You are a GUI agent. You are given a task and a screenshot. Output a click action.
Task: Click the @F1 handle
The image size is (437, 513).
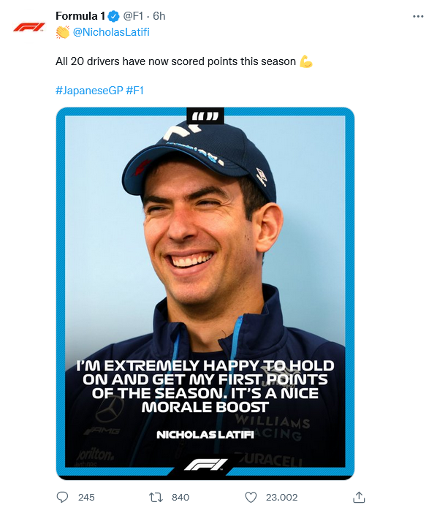(133, 16)
